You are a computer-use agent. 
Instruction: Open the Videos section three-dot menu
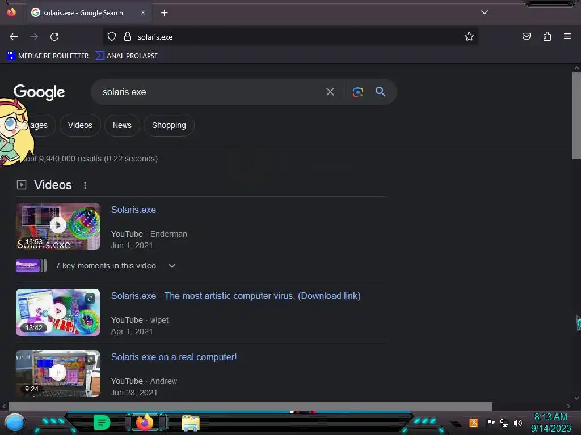point(85,185)
